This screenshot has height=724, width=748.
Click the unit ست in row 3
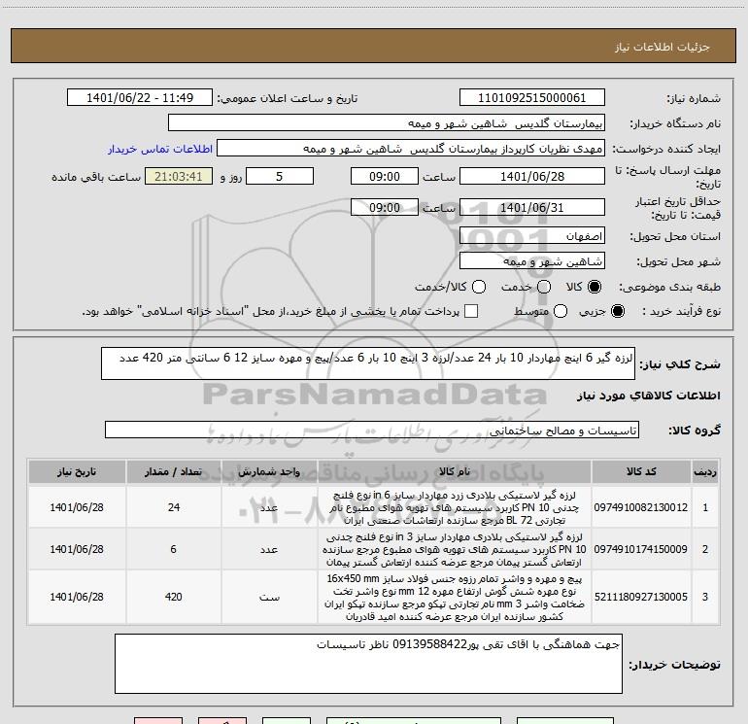point(269,597)
